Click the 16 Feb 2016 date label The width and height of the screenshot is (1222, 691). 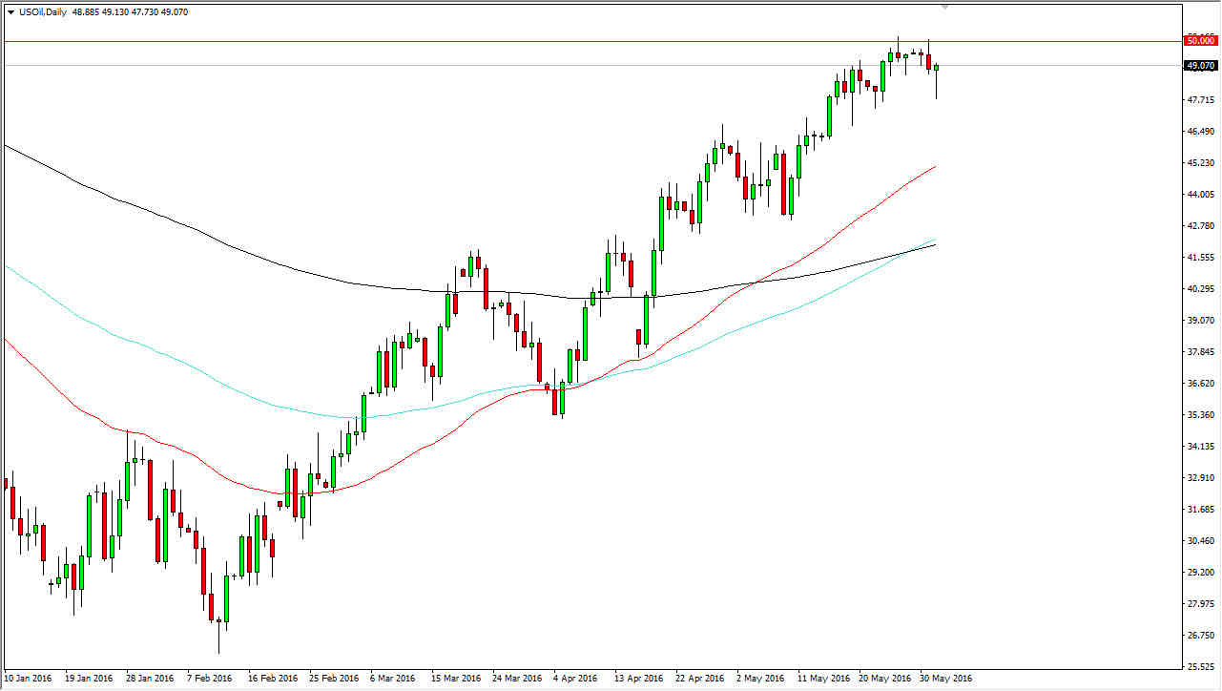272,679
